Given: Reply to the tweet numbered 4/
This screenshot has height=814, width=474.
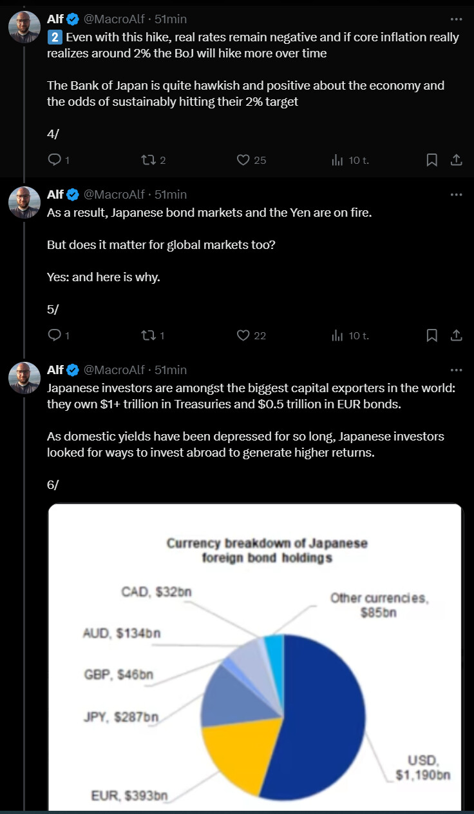Looking at the screenshot, I should (x=55, y=160).
